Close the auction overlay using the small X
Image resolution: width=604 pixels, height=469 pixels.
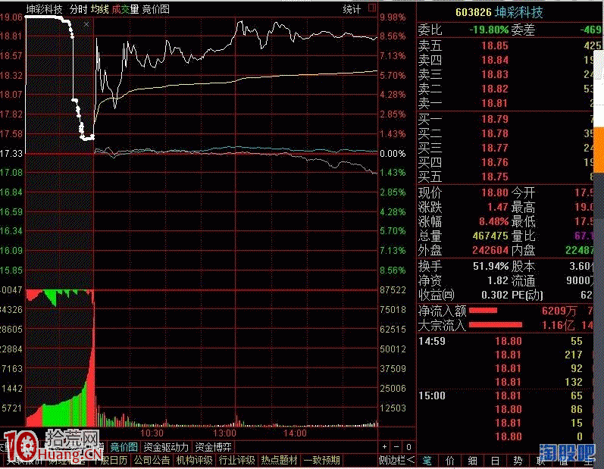(x=86, y=24)
